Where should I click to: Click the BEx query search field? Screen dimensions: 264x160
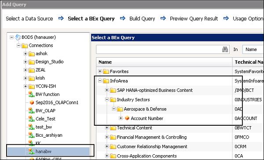(x=159, y=50)
